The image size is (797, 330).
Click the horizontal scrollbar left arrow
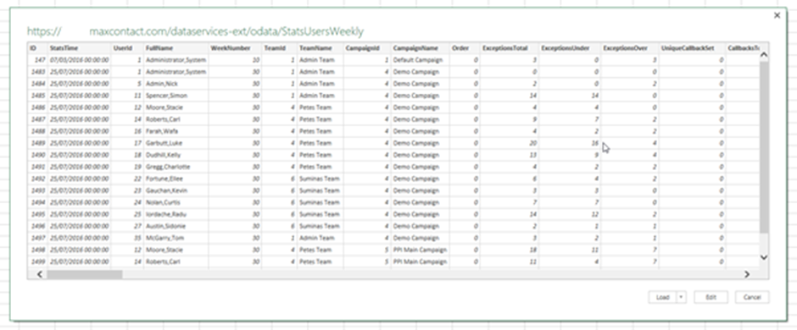[x=39, y=274]
